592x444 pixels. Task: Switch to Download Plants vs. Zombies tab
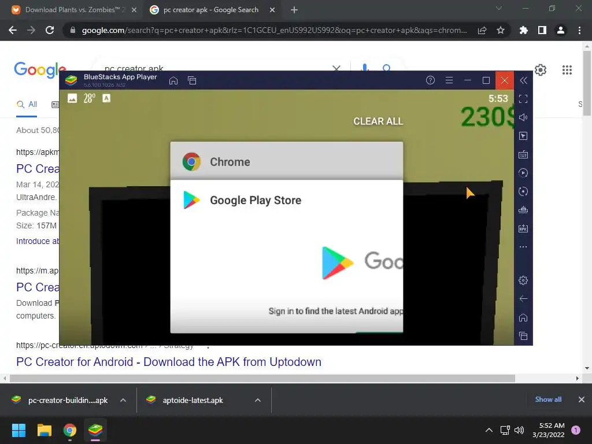coord(73,10)
